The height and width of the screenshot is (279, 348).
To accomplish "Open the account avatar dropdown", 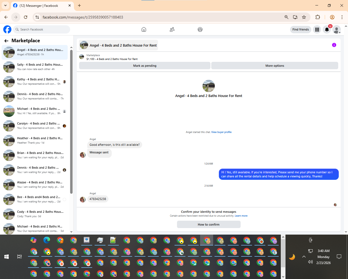I will (x=337, y=29).
